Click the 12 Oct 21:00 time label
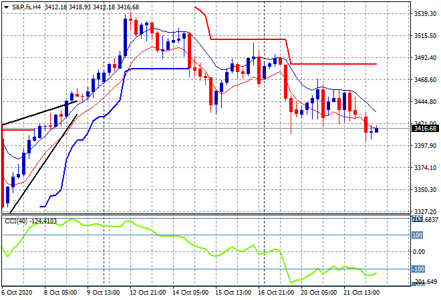 tap(148, 293)
